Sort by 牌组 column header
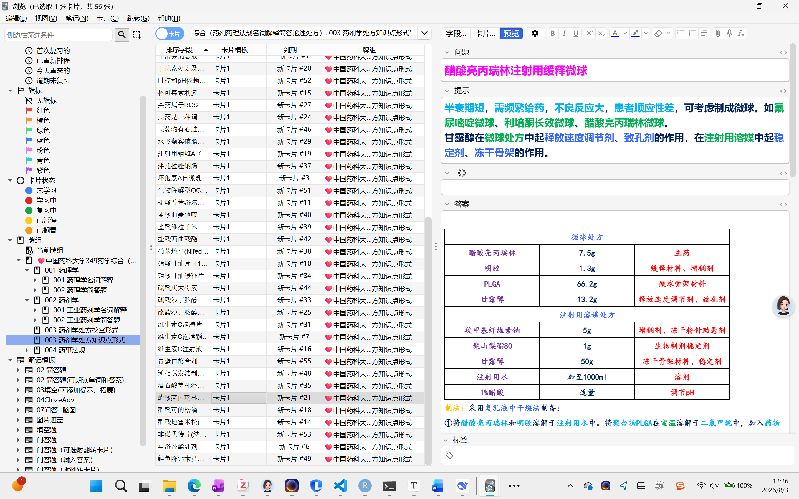The height and width of the screenshot is (499, 799). (373, 50)
